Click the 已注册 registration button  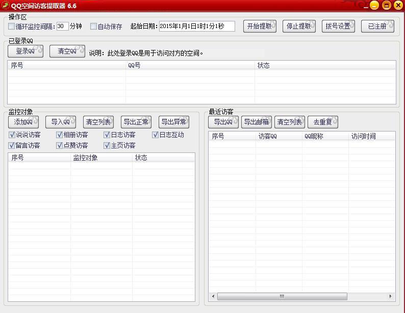pos(377,27)
